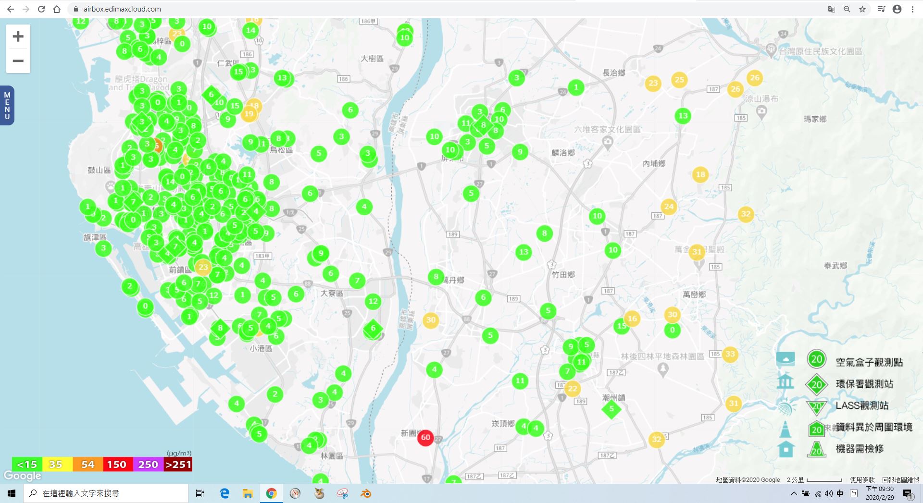Open the yellow 24 station marker
This screenshot has height=503, width=923.
[669, 207]
